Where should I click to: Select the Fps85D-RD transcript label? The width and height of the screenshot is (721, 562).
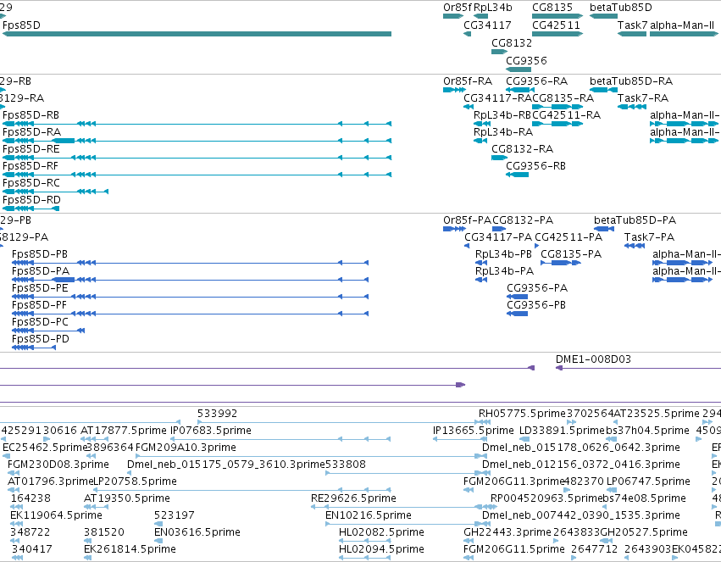tap(31, 200)
